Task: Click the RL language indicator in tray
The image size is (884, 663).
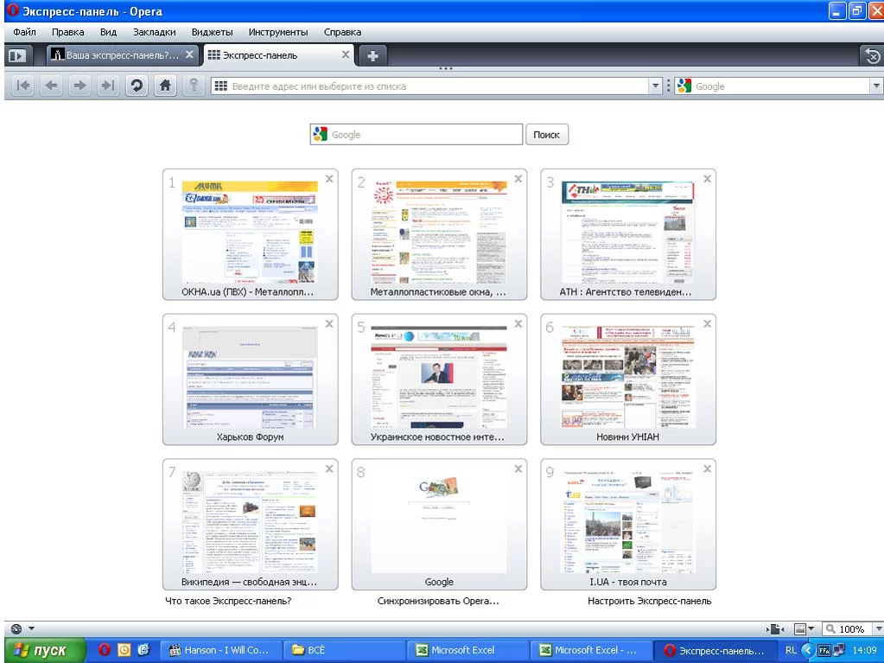Action: [x=791, y=650]
